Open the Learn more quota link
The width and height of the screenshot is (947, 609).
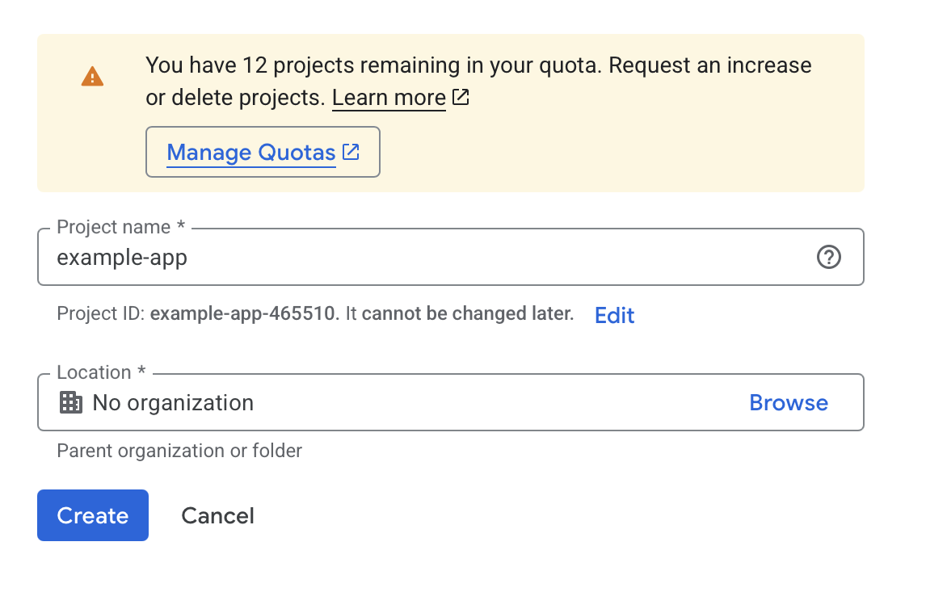pos(389,99)
